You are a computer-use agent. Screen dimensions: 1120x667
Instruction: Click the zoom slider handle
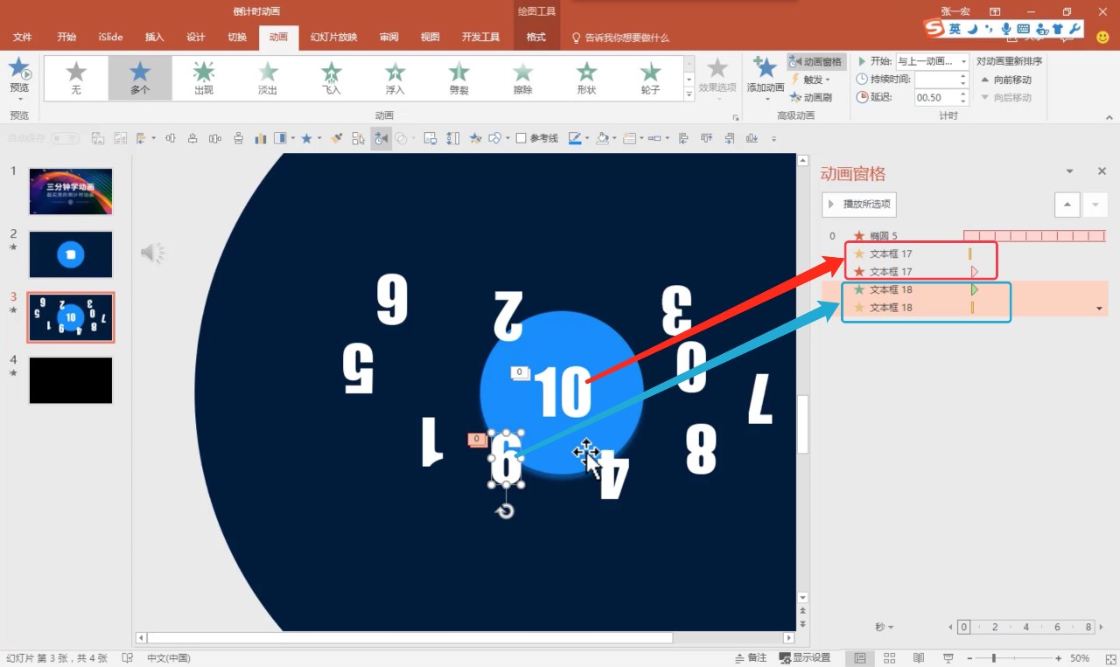click(994, 657)
